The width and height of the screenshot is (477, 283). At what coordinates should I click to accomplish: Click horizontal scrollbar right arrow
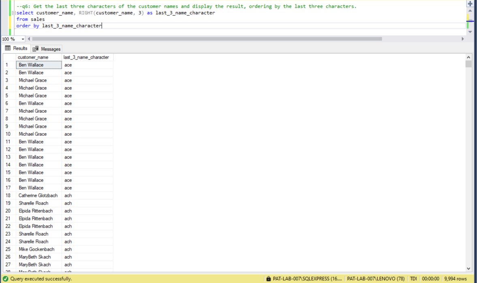(x=463, y=39)
